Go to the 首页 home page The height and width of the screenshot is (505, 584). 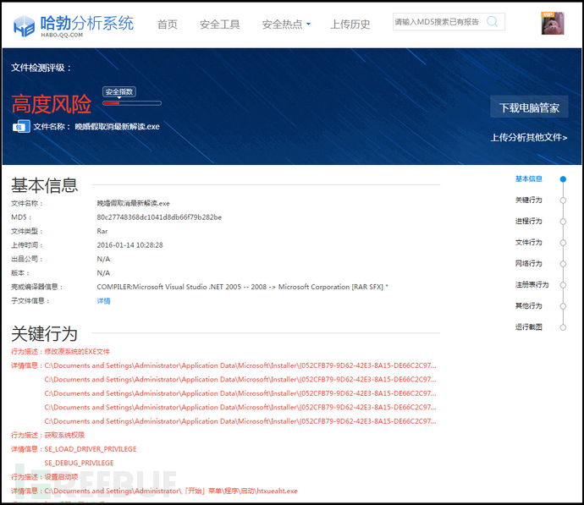click(x=168, y=25)
